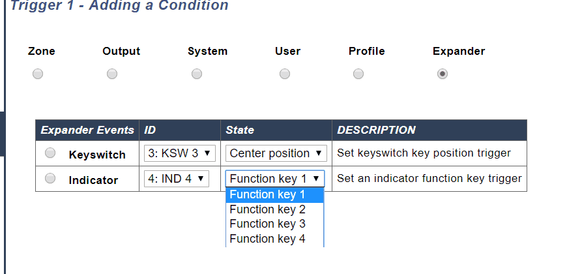Open the Keyswitch ID dropdown 3: KSW 3
The height and width of the screenshot is (274, 567).
pyautogui.click(x=179, y=153)
